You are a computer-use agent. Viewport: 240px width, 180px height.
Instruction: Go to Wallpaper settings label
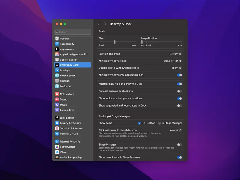[66, 86]
